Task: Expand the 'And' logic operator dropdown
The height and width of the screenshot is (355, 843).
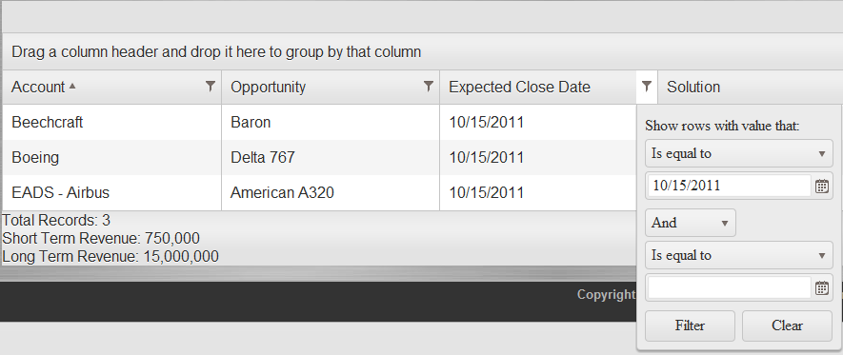Action: [690, 223]
